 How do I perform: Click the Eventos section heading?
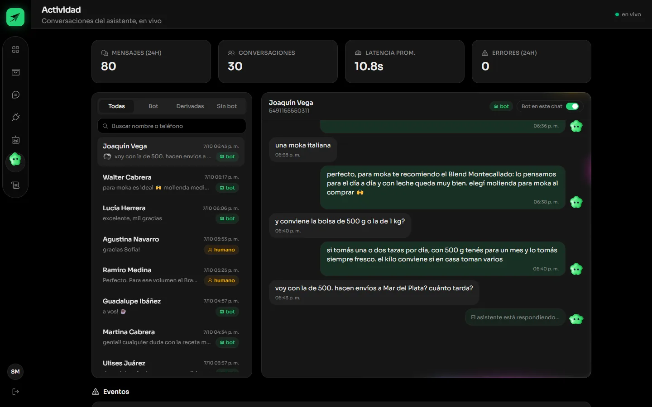coord(116,392)
